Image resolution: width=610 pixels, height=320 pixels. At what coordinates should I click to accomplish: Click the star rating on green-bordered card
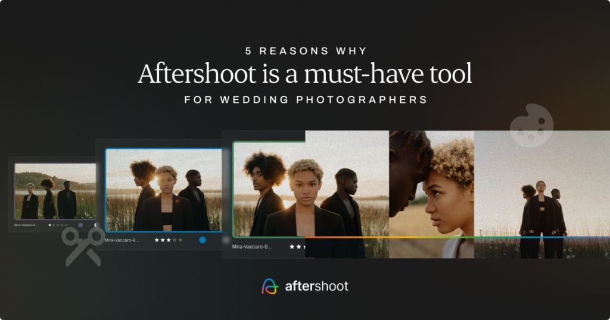[x=297, y=246]
